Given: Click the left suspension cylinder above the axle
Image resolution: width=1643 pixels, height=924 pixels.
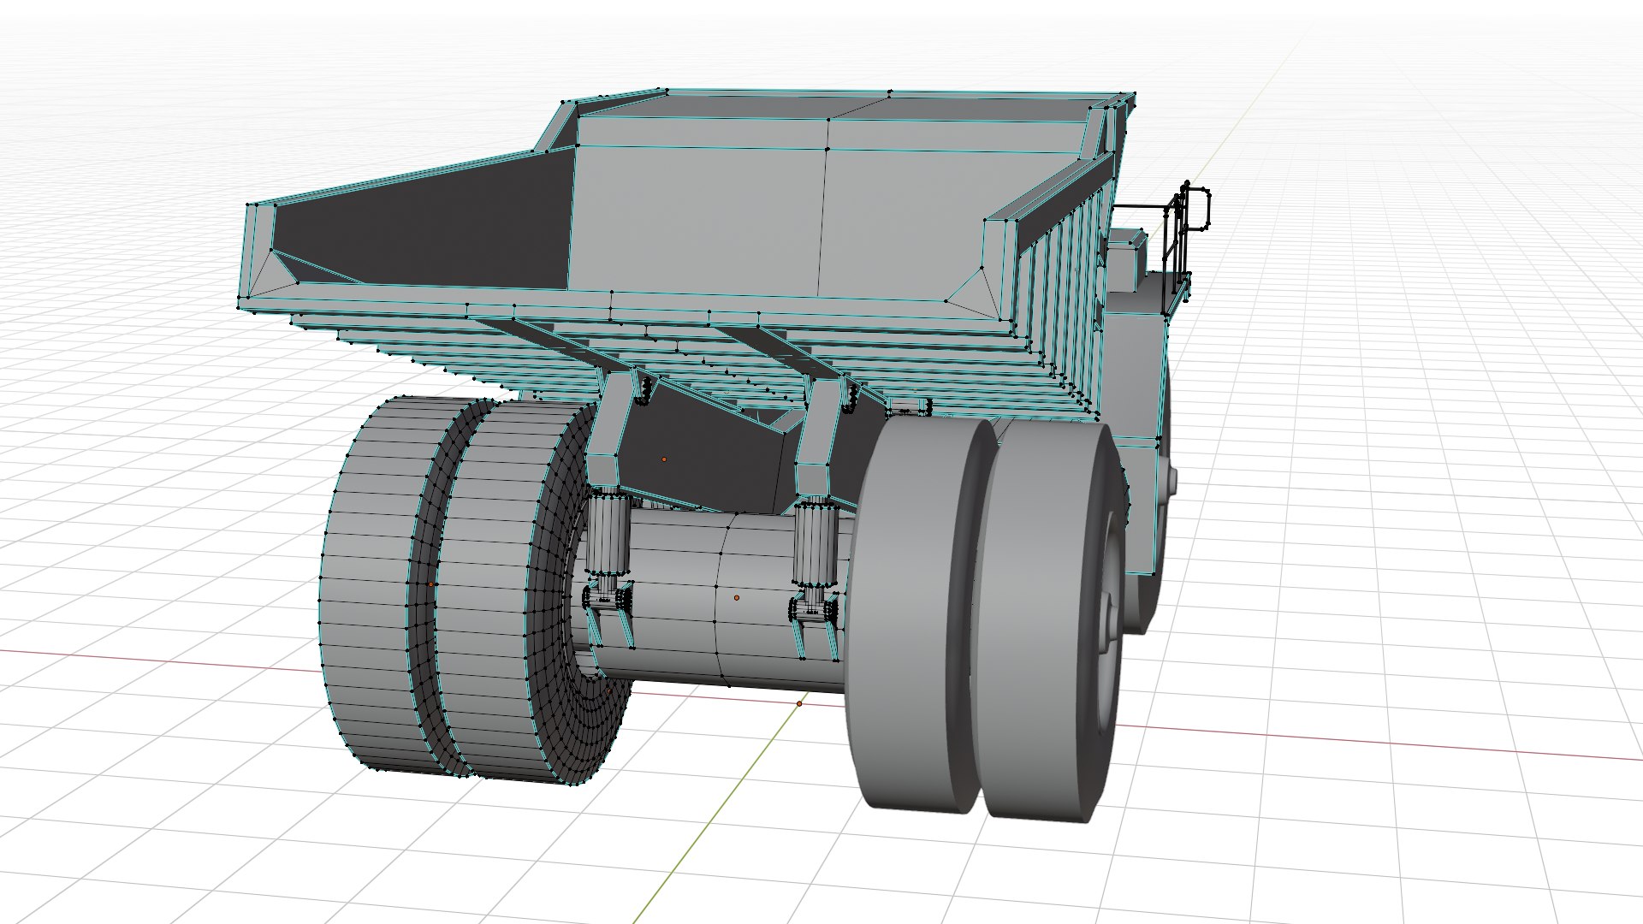Looking at the screenshot, I should [x=608, y=535].
